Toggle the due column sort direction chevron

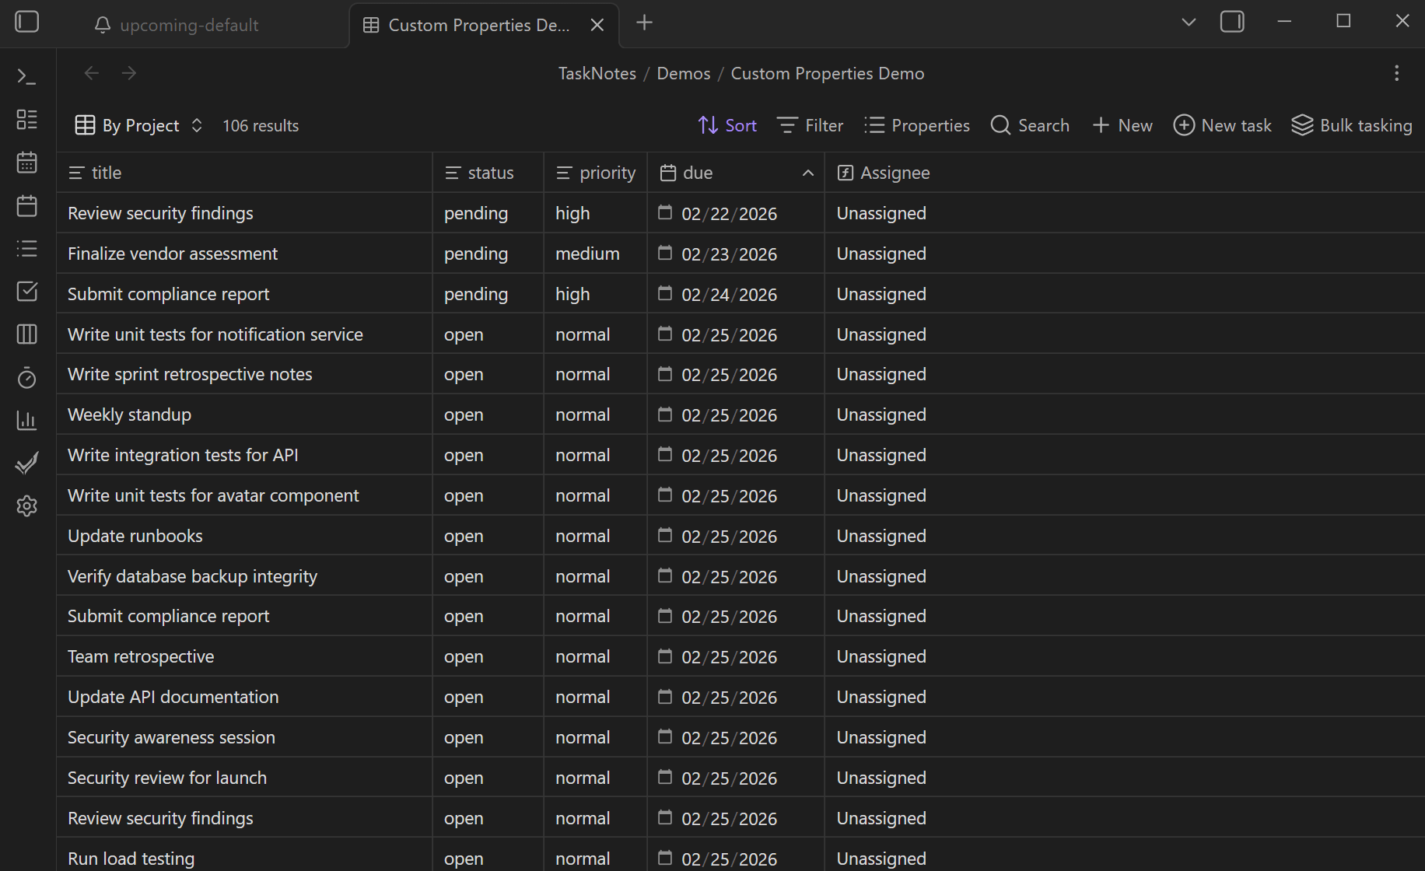click(807, 172)
